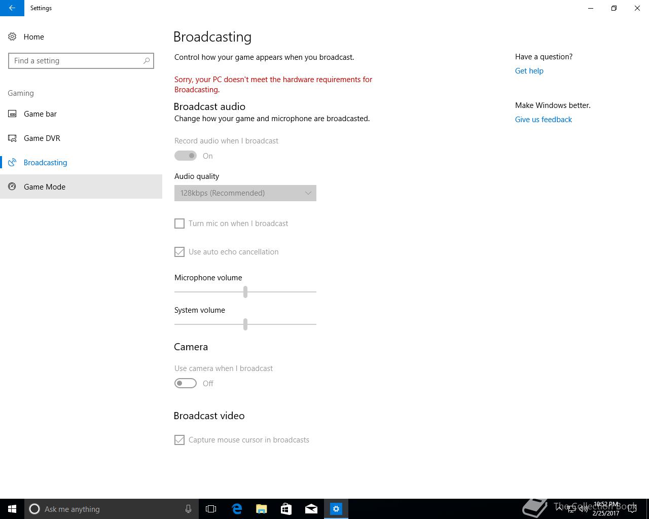
Task: Click the search magnifier icon
Action: coord(147,61)
